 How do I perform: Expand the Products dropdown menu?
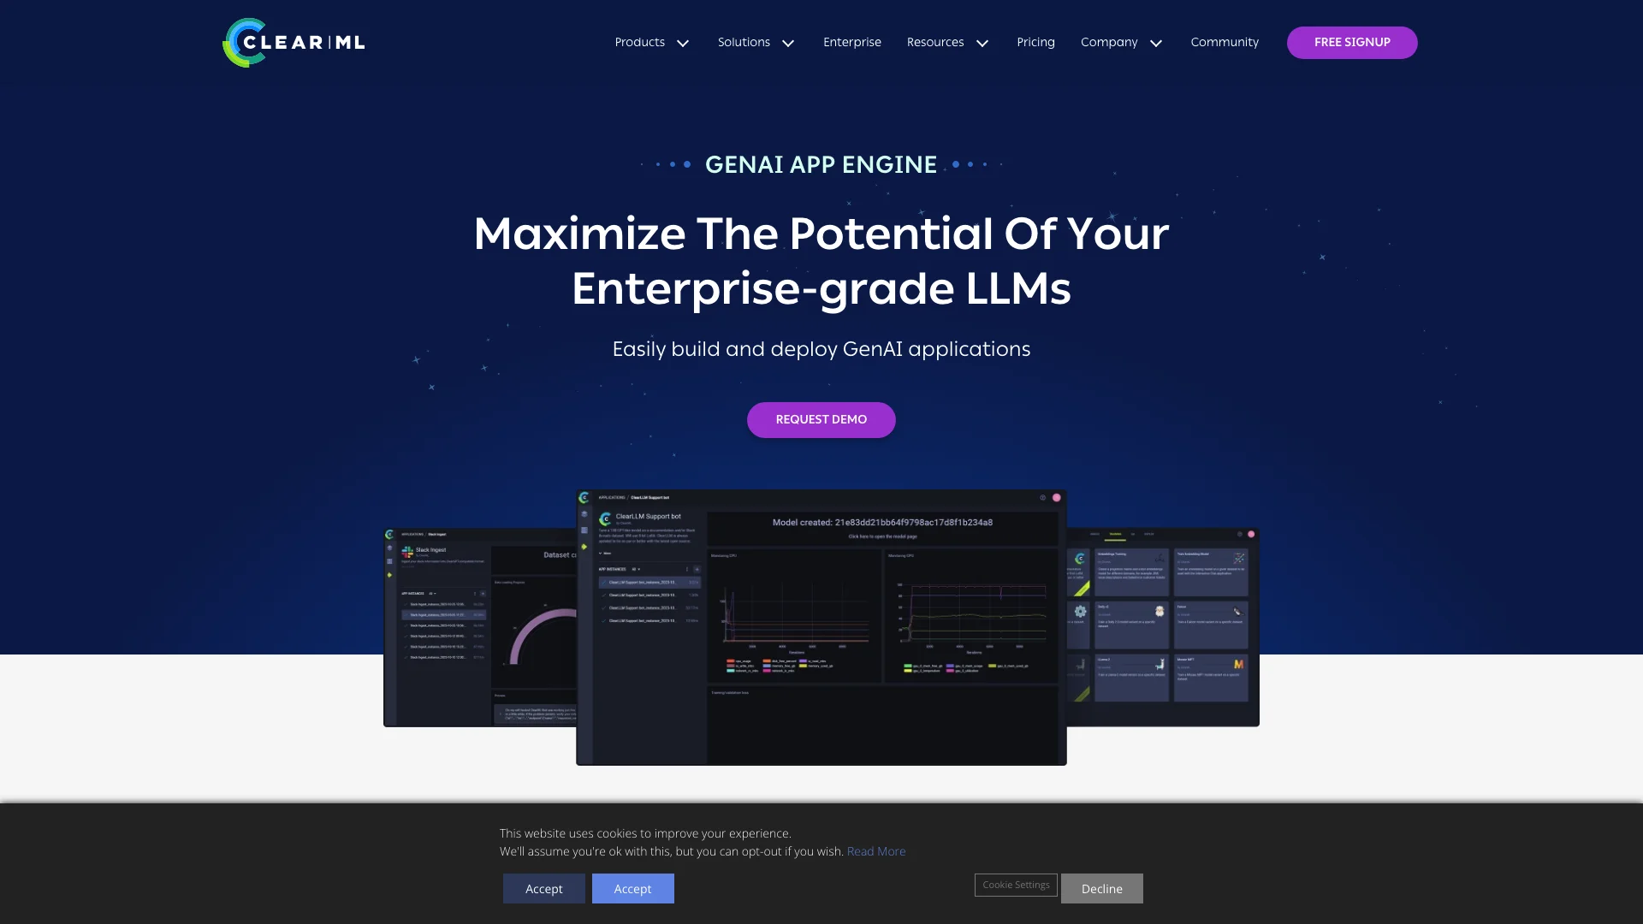click(x=650, y=42)
